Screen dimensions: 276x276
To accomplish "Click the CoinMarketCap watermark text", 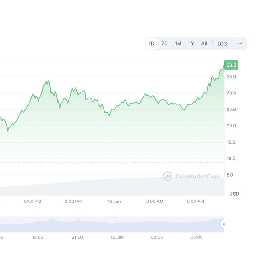I will click(x=196, y=176).
